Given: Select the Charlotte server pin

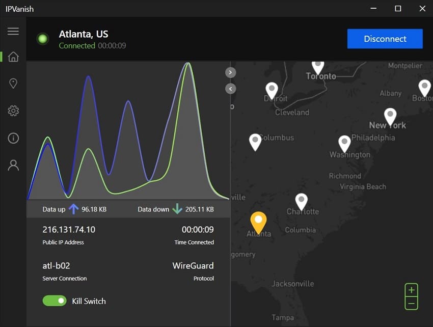Looking at the screenshot, I should tap(301, 202).
